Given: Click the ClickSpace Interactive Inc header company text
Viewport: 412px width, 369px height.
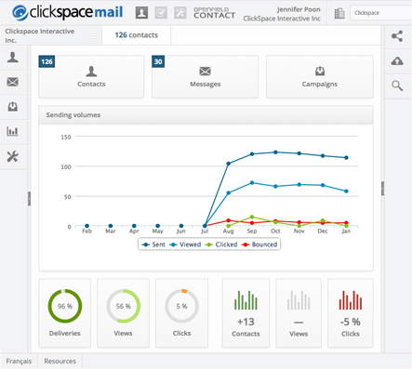Looking at the screenshot, I should pos(282,19).
